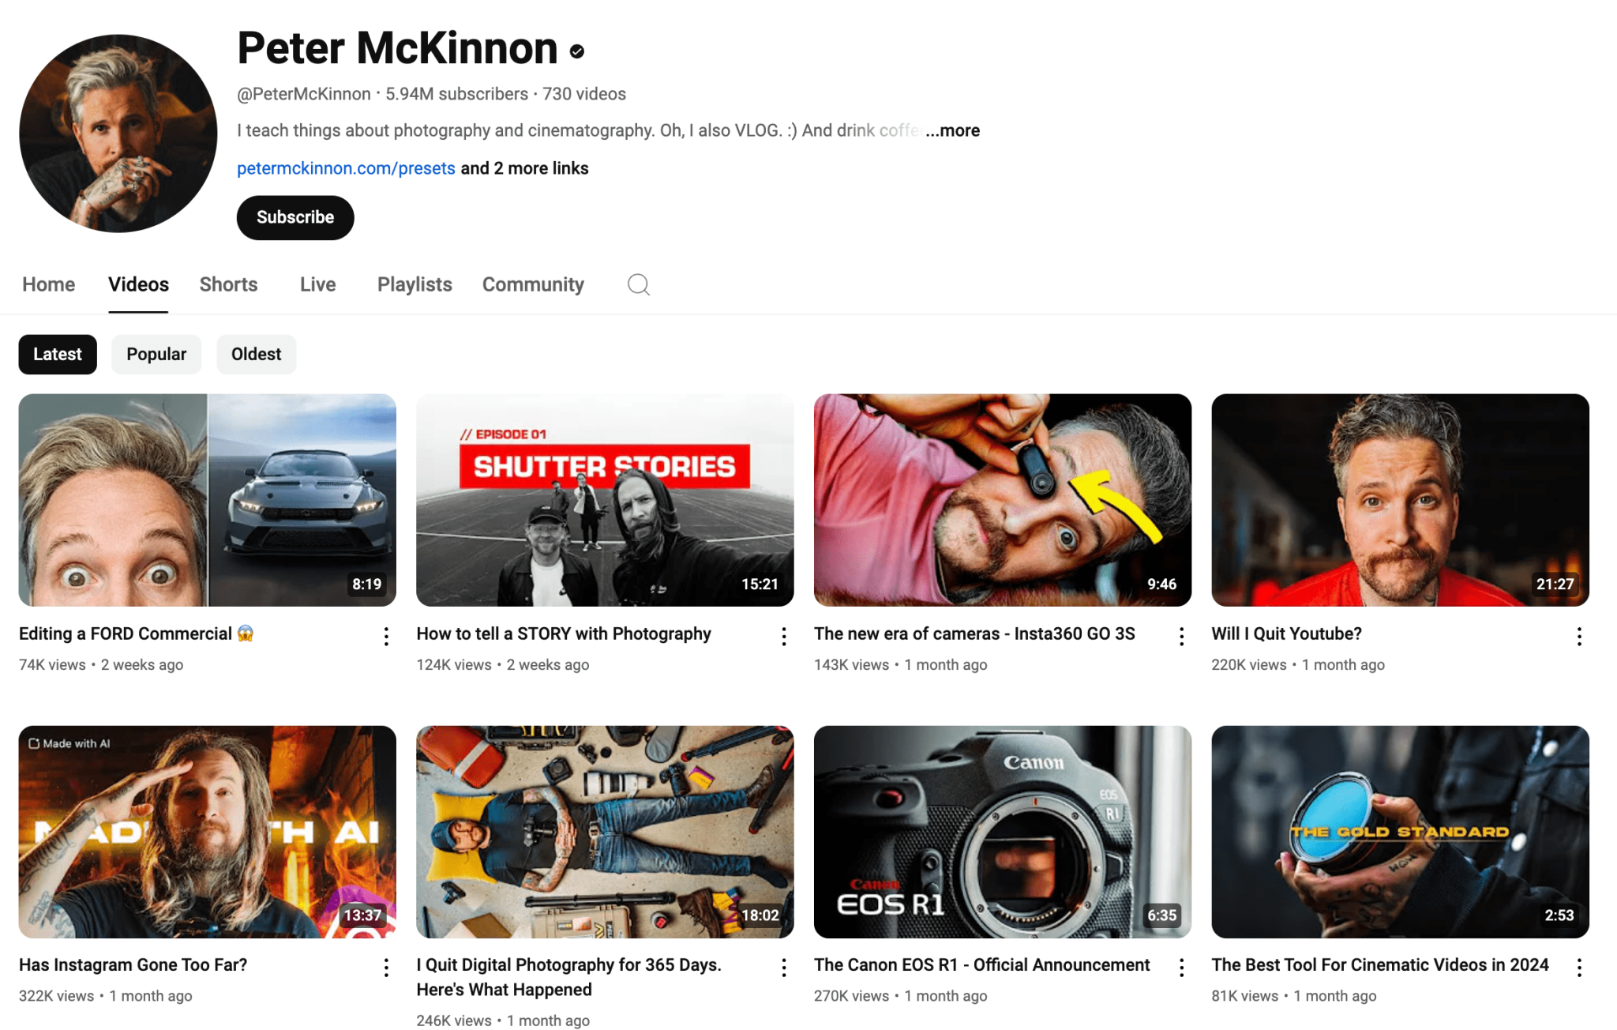
Task: Click the Subscribe button
Action: point(295,217)
